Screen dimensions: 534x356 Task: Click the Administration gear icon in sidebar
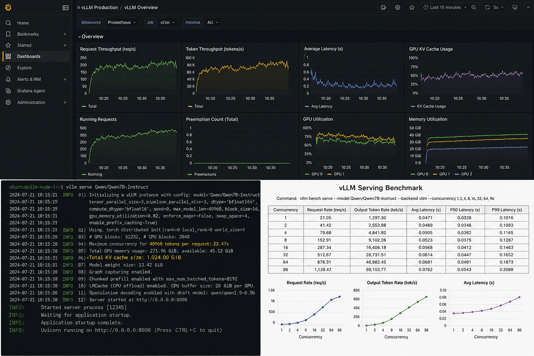tap(8, 102)
